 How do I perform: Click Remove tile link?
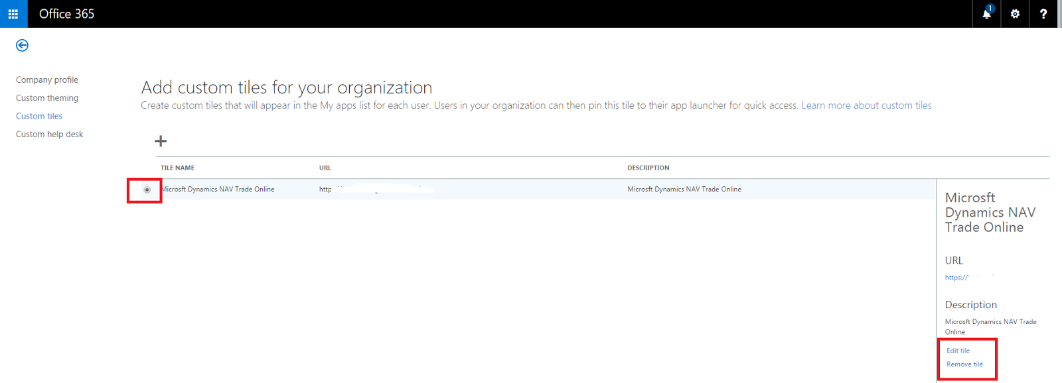tap(964, 364)
